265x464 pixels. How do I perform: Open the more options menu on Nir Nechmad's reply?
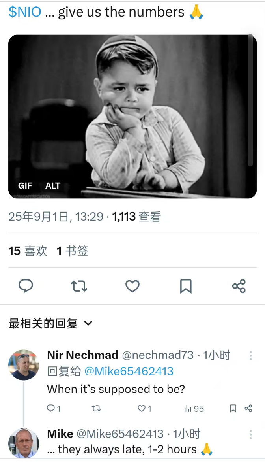coord(250,355)
